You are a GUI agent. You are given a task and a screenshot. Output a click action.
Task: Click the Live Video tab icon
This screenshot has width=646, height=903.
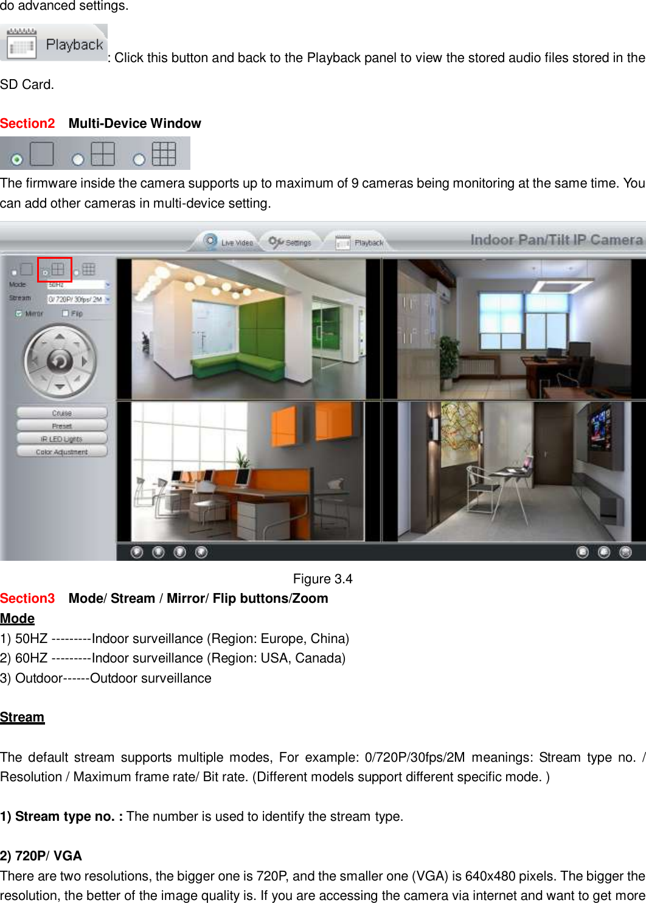pos(210,241)
